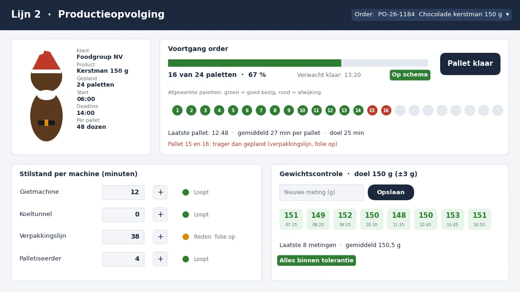Click pallet circle number 11
The height and width of the screenshot is (292, 520).
[316, 111]
